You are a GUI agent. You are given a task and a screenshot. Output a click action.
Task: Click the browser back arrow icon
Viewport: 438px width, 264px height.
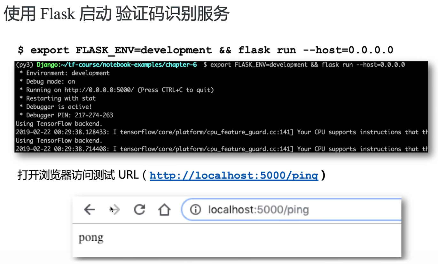coord(90,210)
